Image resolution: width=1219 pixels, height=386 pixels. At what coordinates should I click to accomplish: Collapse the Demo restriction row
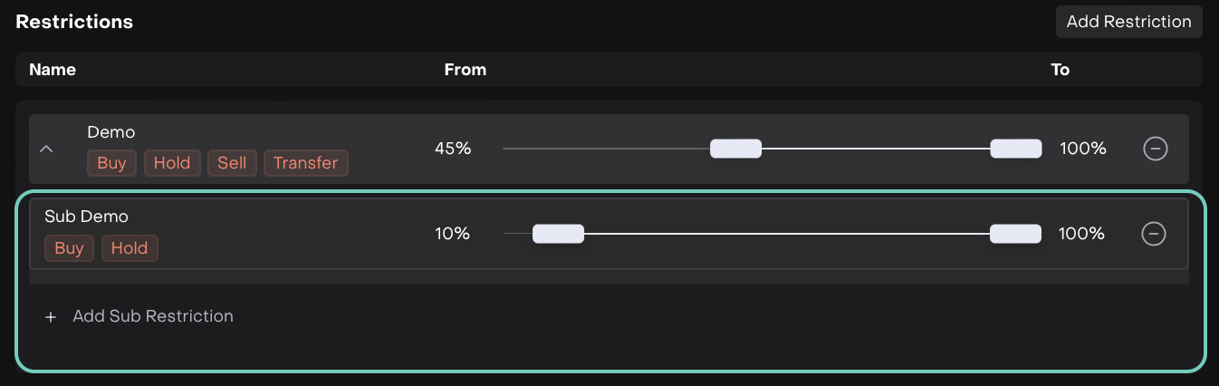pos(46,149)
